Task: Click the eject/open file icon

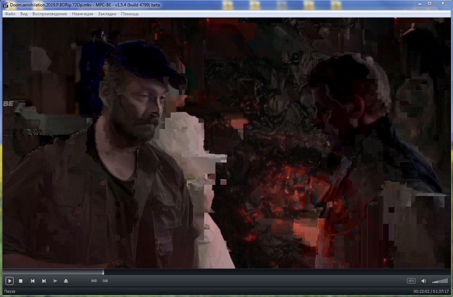Action: 66,281
